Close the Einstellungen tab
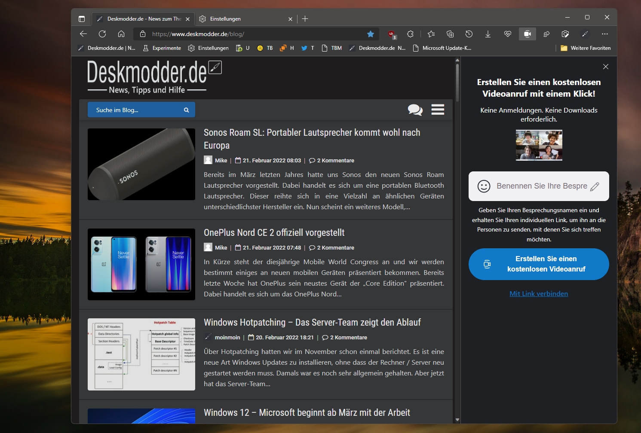This screenshot has height=433, width=641. (290, 19)
